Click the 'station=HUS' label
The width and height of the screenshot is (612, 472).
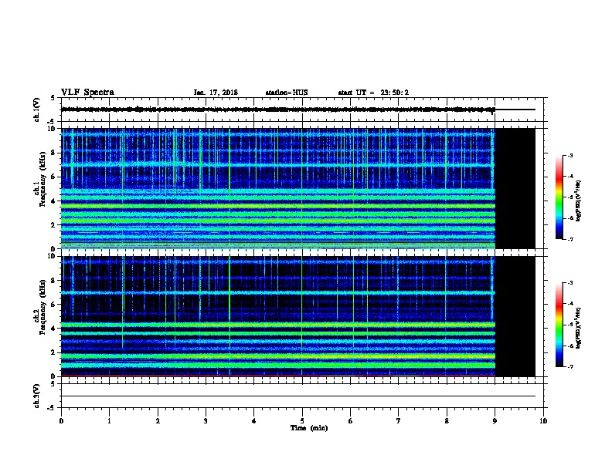tap(287, 93)
